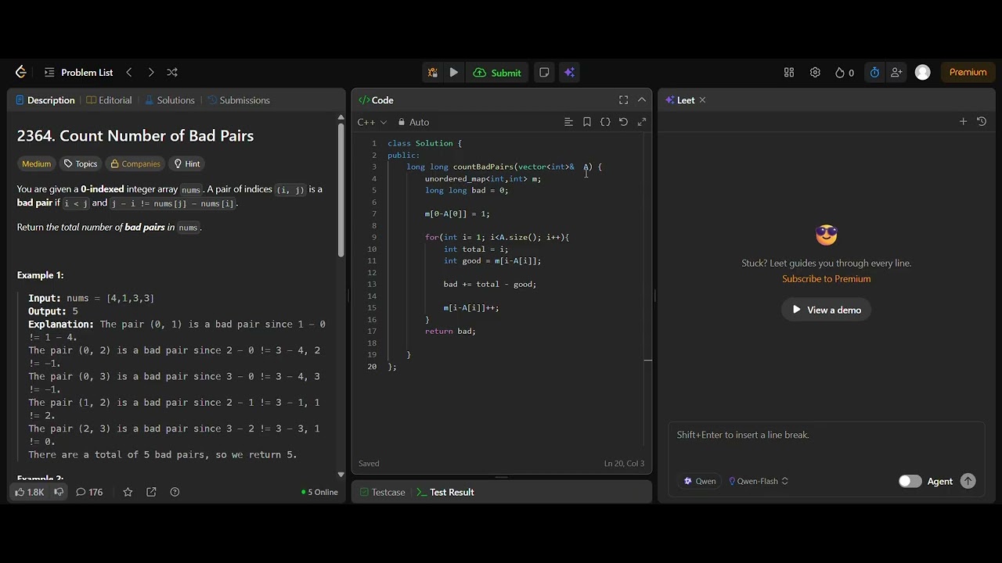Send the Leet chat message arrow
1002x563 pixels.
click(968, 481)
